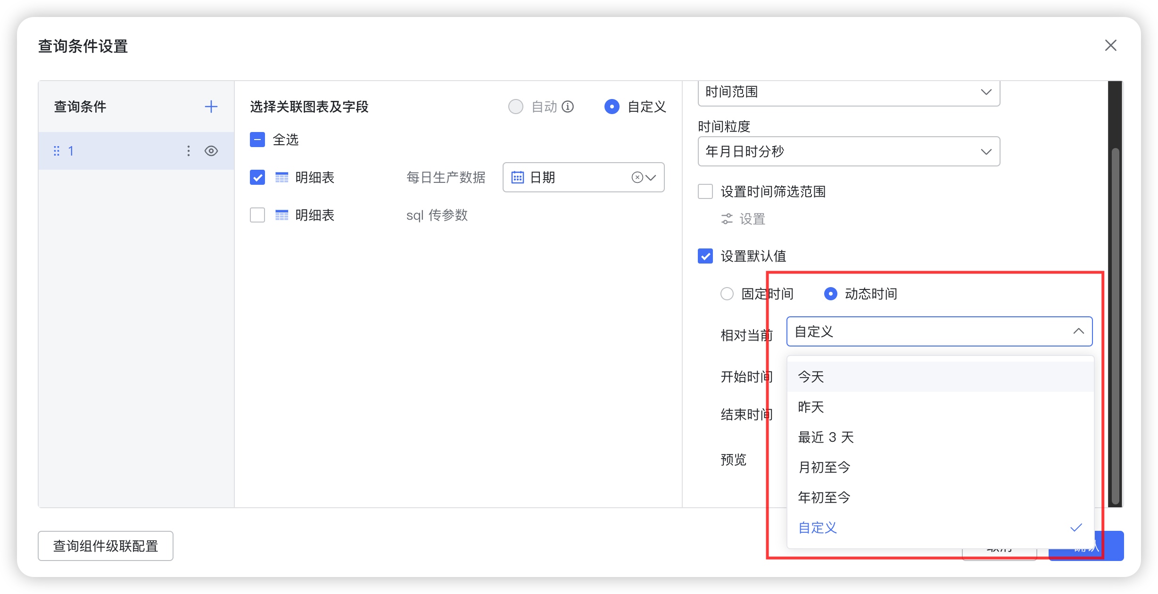Screen dimensions: 1158x594
Task: Click the table icon of 每日生产数据 row
Action: pyautogui.click(x=281, y=178)
